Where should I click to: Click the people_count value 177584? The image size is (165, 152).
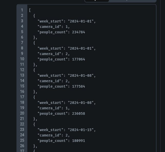coord(76,86)
